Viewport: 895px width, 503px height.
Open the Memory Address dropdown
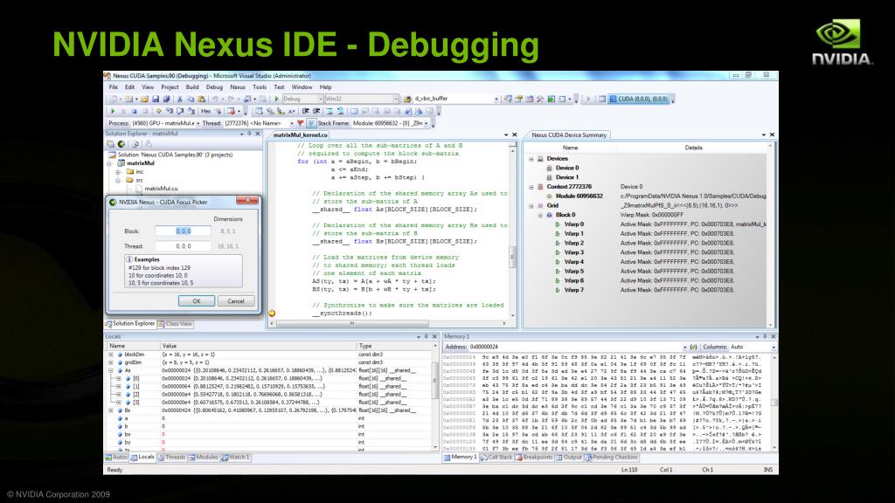point(684,347)
